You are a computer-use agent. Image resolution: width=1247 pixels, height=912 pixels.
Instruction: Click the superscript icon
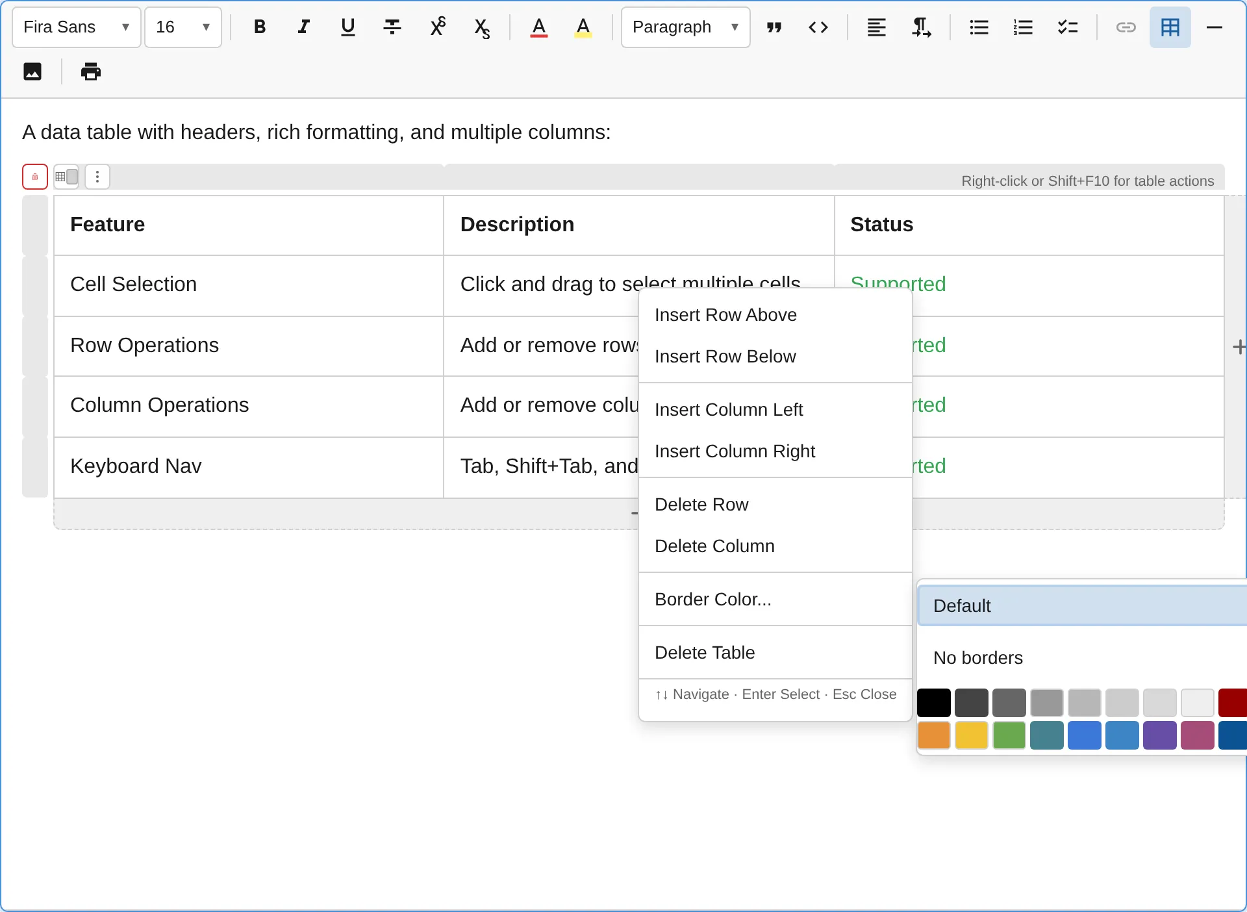pos(438,27)
